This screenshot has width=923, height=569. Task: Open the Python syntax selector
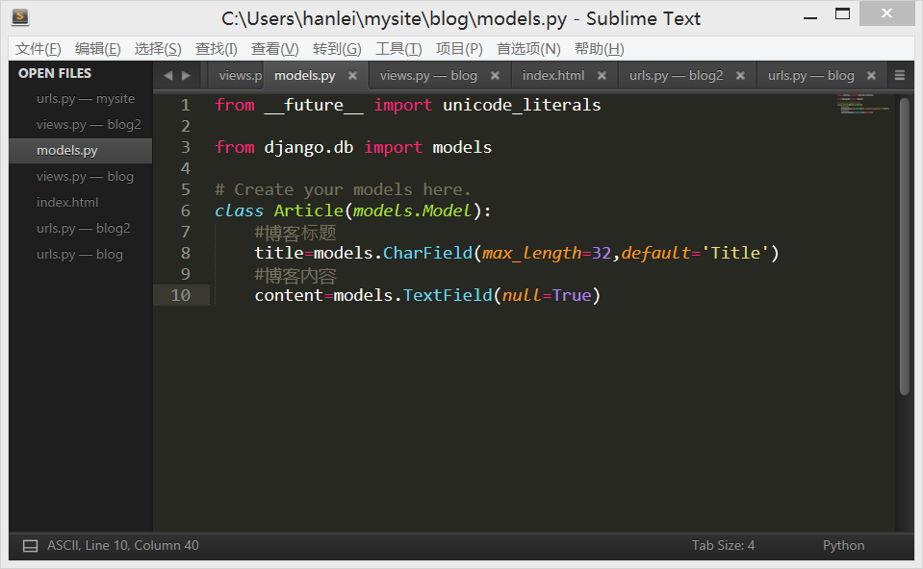pyautogui.click(x=843, y=546)
